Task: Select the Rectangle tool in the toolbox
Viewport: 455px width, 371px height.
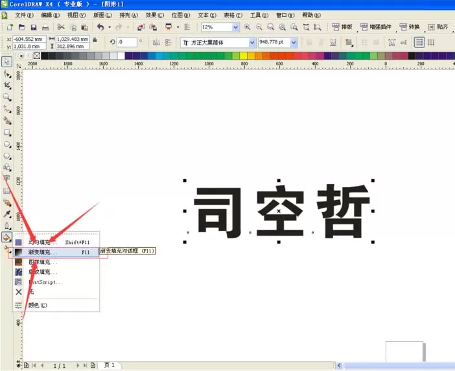Action: pyautogui.click(x=7, y=133)
